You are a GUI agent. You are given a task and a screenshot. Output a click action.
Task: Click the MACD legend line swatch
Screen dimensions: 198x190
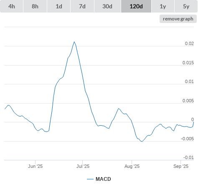click(90, 179)
